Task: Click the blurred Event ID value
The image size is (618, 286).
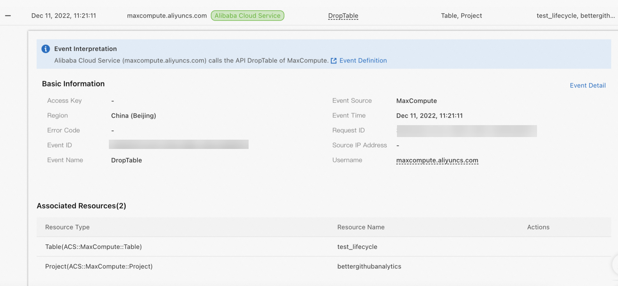Action: point(179,144)
